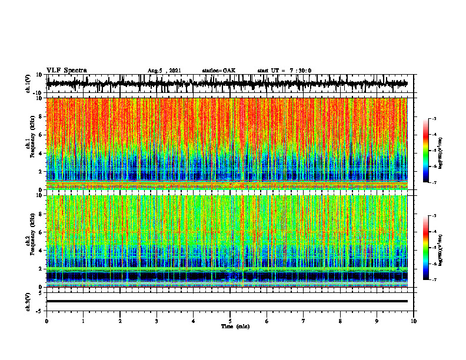This screenshot has width=466, height=360.
Task: Click the ch.1 voltage waveform trace
Action: 227,84
